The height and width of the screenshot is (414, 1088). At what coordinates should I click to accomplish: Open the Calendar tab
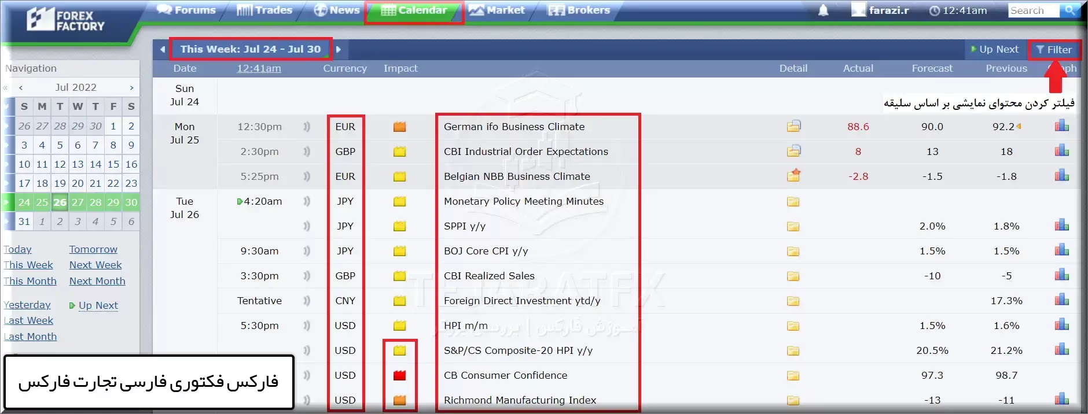414,10
